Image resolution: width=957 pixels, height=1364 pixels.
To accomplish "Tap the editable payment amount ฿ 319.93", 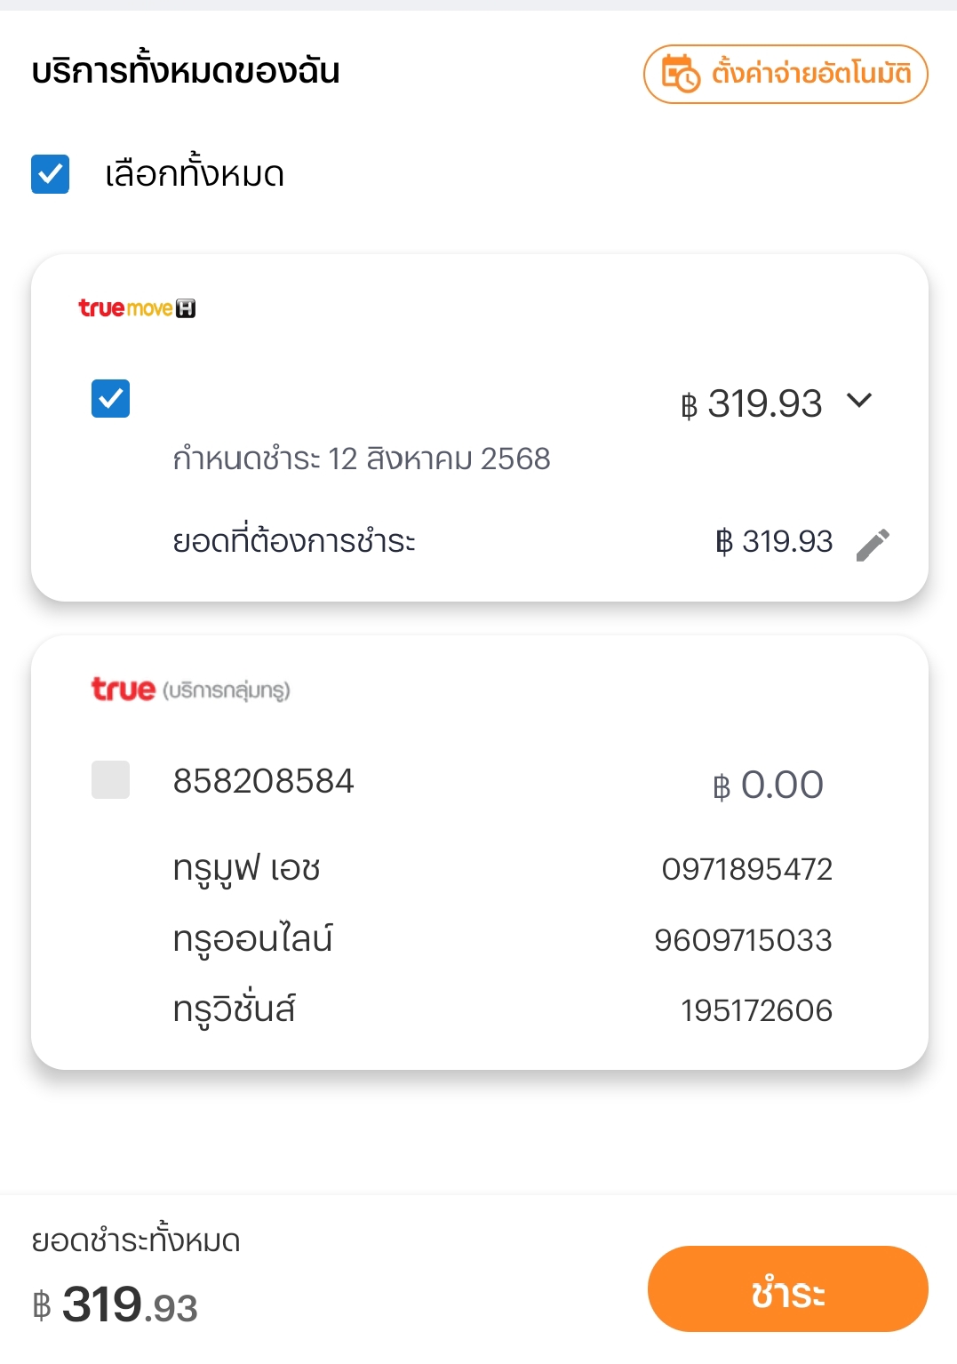I will tap(774, 541).
